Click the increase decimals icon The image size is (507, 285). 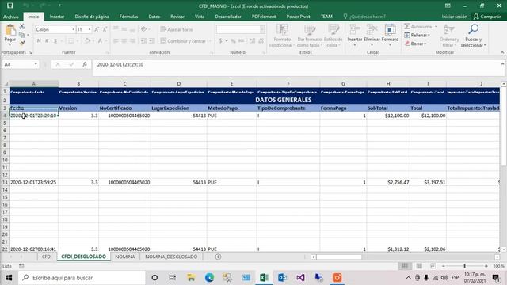[252, 40]
